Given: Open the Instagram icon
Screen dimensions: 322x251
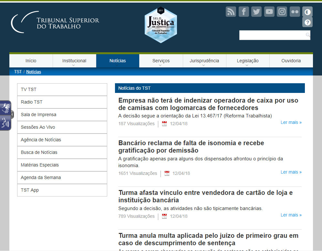Looking at the screenshot, I should [x=282, y=12].
